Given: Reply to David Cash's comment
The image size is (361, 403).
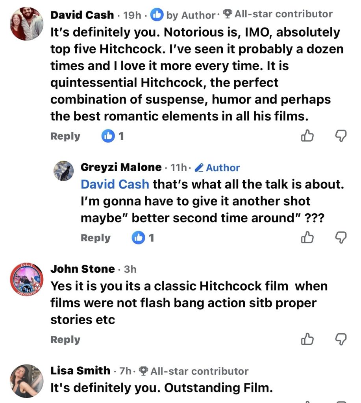Looking at the screenshot, I should pyautogui.click(x=65, y=137).
